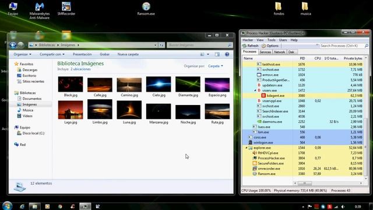Sort processes by CPU column header

tap(318, 58)
